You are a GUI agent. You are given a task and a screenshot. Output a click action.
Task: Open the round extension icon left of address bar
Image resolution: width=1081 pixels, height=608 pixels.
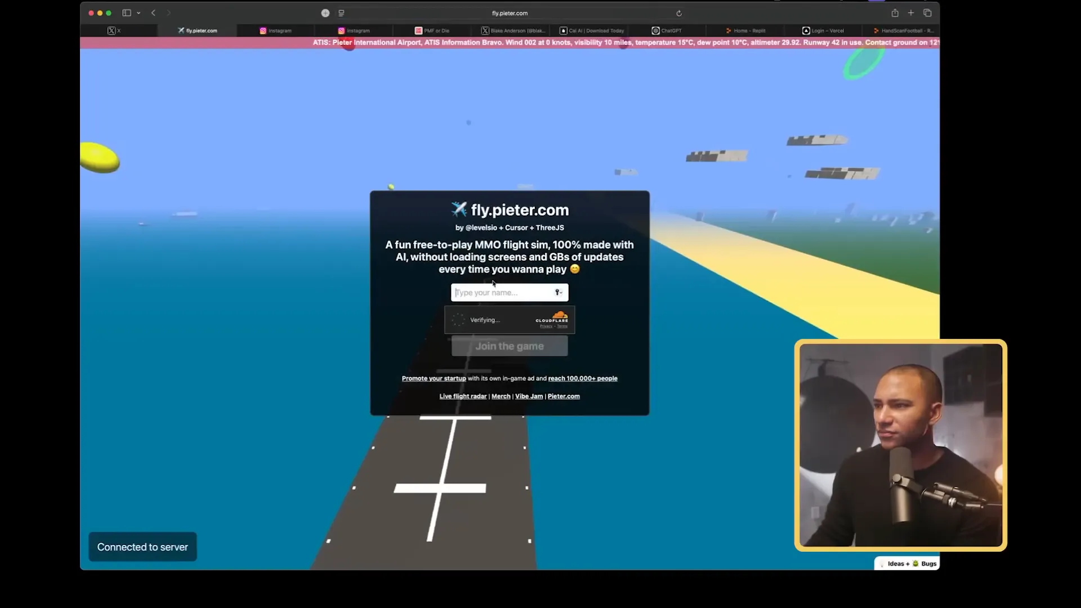pos(325,13)
